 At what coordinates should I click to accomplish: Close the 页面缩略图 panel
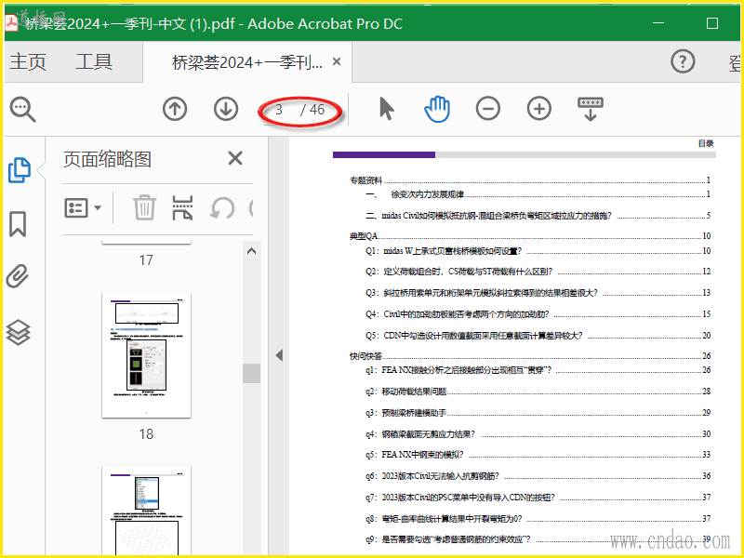click(x=235, y=158)
